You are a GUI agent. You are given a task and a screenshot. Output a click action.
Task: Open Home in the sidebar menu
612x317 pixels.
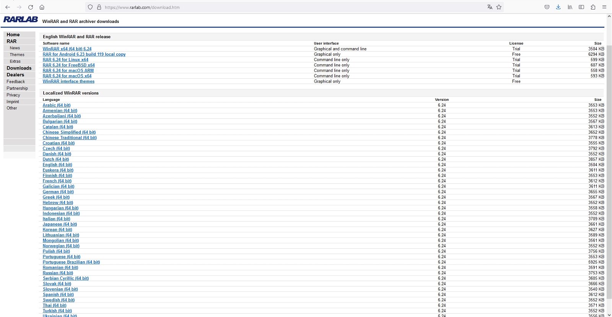point(13,35)
